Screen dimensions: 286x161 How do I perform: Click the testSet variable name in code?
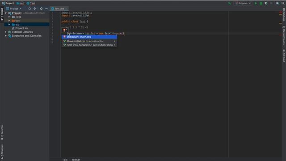90,34
